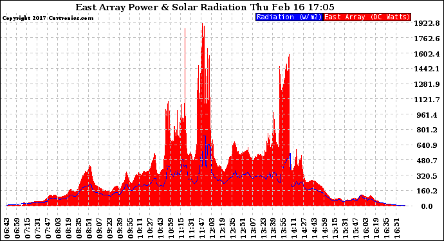Click the 12:35 time label

click(232, 228)
